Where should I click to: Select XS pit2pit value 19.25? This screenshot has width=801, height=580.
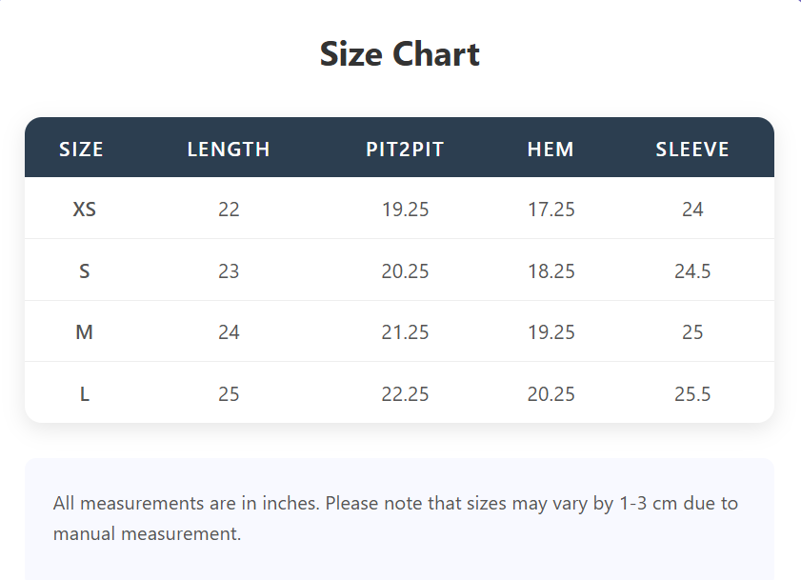coord(406,210)
